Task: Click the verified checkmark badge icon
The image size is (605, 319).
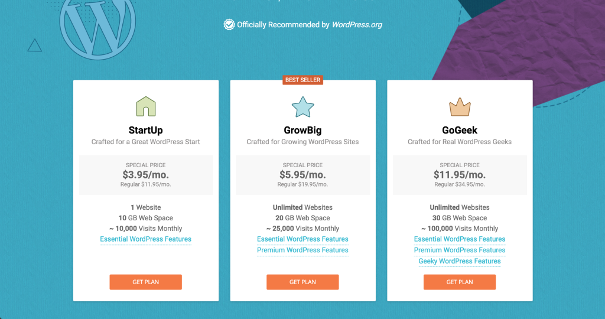Action: click(229, 25)
